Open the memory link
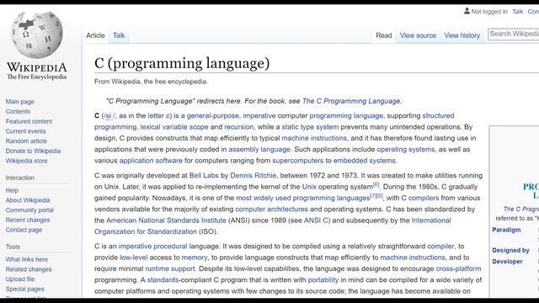 pyautogui.click(x=195, y=258)
